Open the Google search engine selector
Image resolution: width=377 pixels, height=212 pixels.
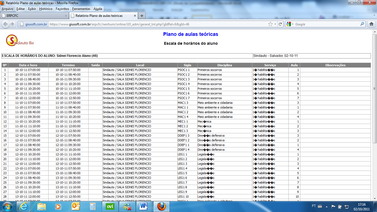pyautogui.click(x=290, y=24)
